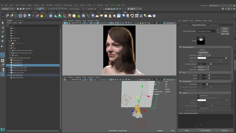
Task: Choose the Rotate tool in the toolbox
Action: tap(3, 41)
